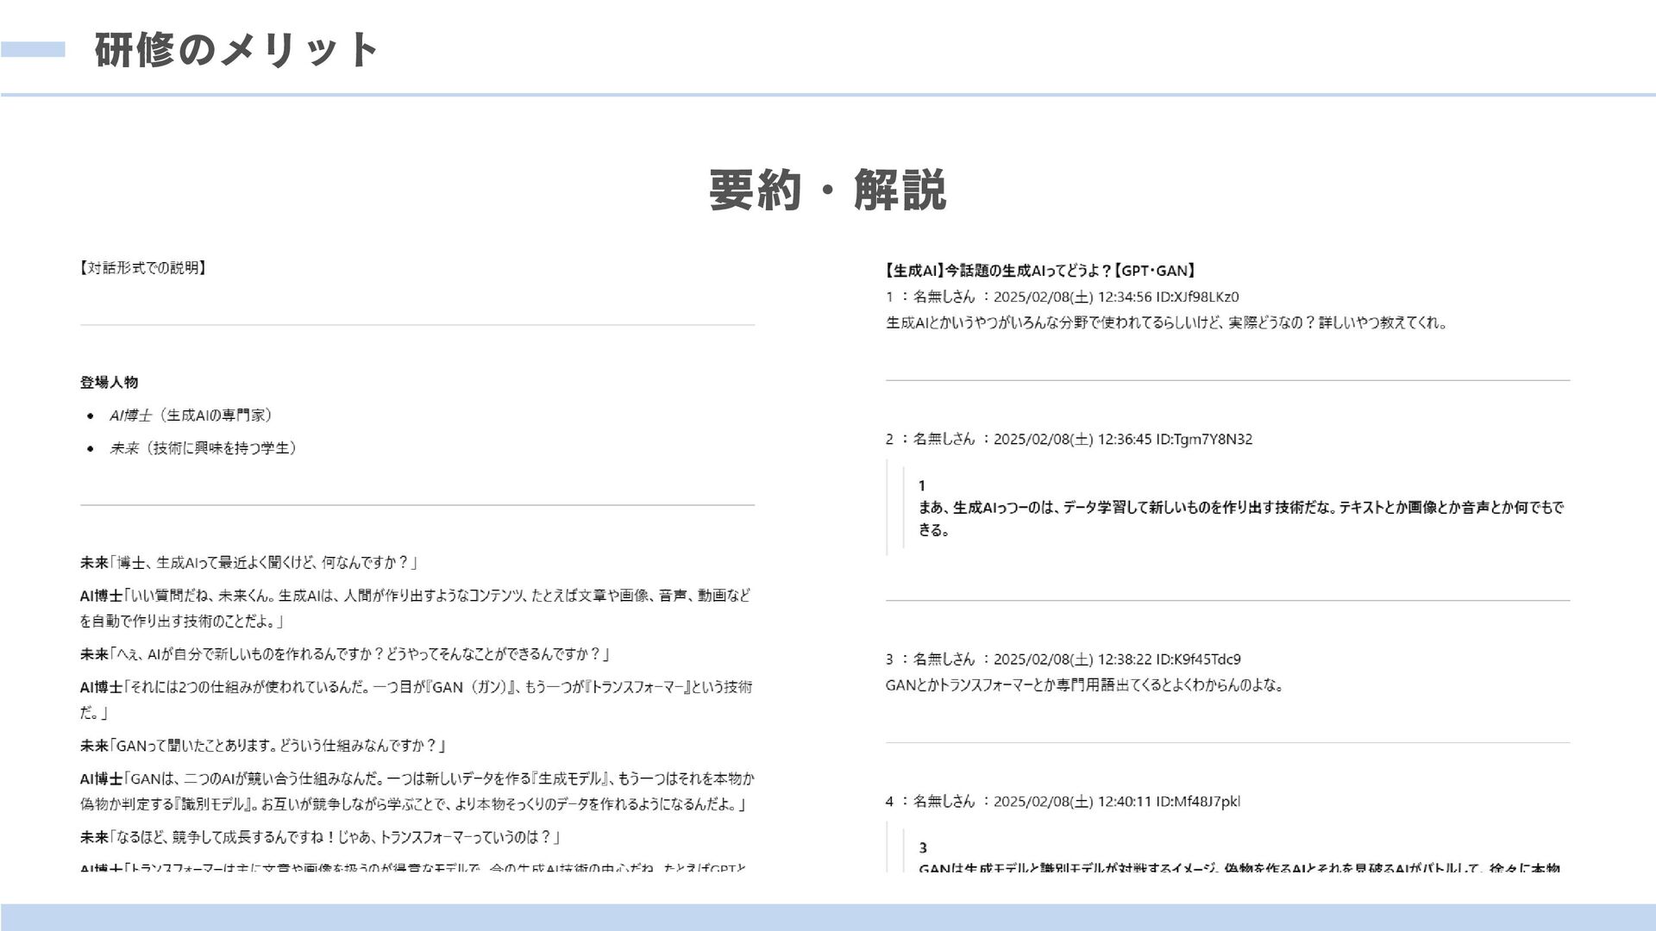
Task: Click AI博士's line about 2つの仕組み
Action: pos(416,699)
